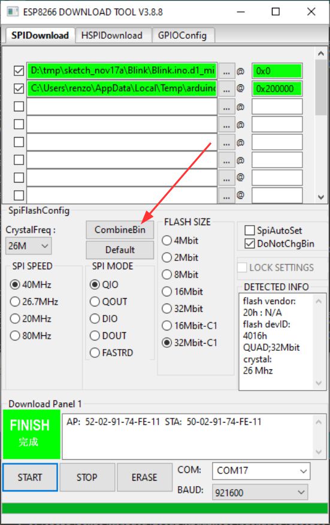Click the START button

[30, 477]
